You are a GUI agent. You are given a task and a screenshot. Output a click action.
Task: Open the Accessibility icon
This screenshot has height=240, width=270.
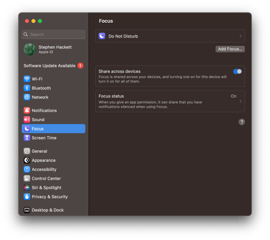(27, 169)
